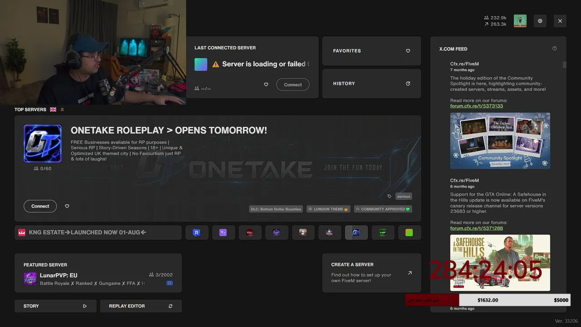Open the server History list

click(x=372, y=84)
